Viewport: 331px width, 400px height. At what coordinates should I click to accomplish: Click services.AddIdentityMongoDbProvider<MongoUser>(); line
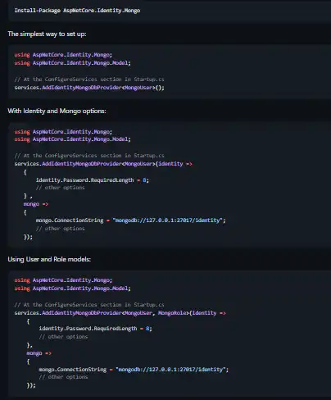click(89, 88)
